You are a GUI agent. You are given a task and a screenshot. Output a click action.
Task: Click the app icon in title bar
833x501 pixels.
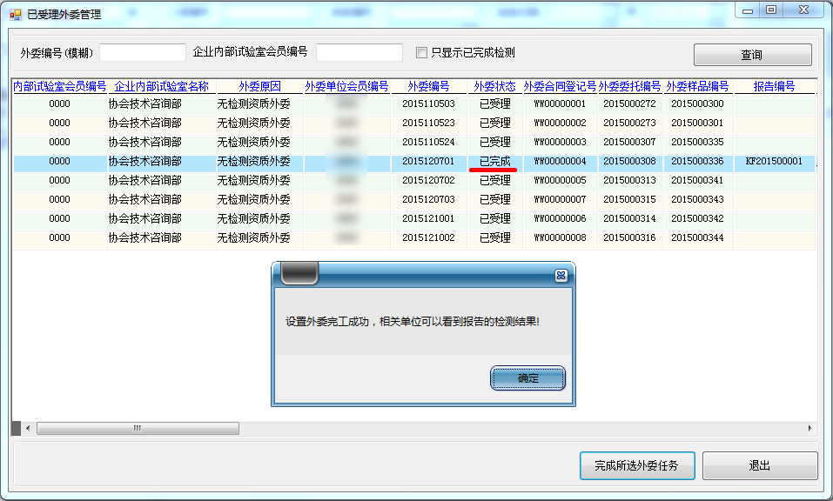click(x=15, y=15)
